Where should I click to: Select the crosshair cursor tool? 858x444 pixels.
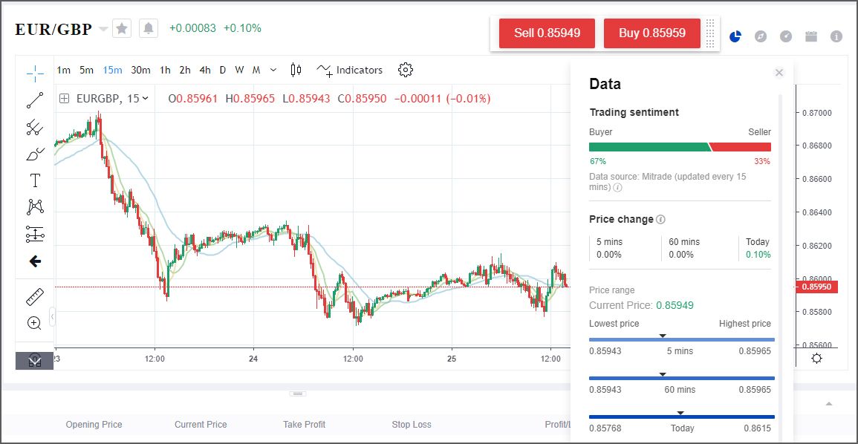[33, 74]
